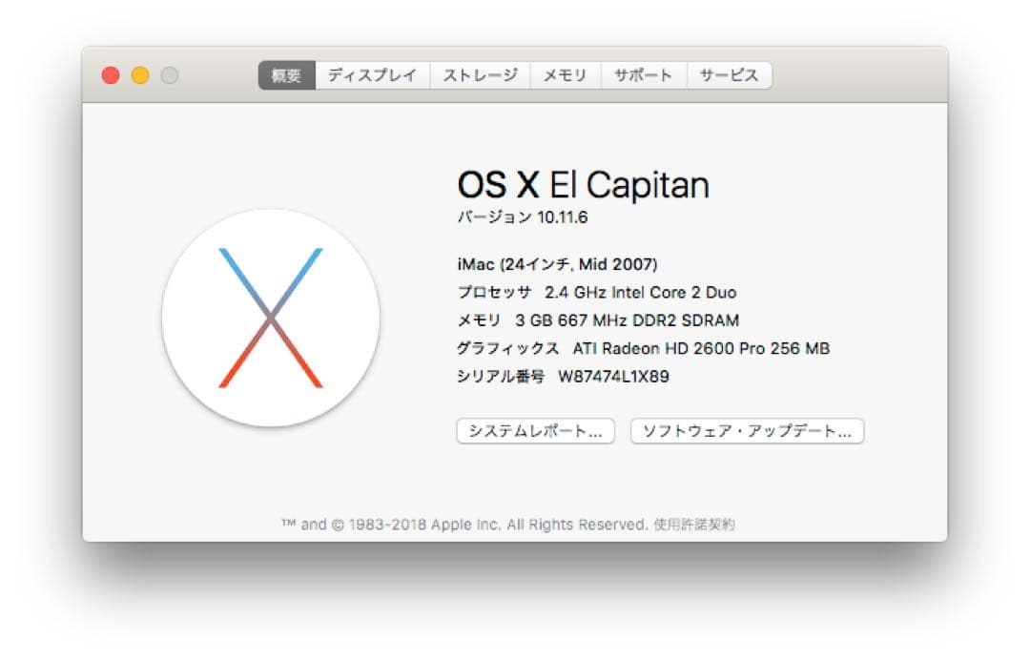Click the serial number W87474L1X89
The width and height of the screenshot is (1030, 660).
click(x=563, y=377)
